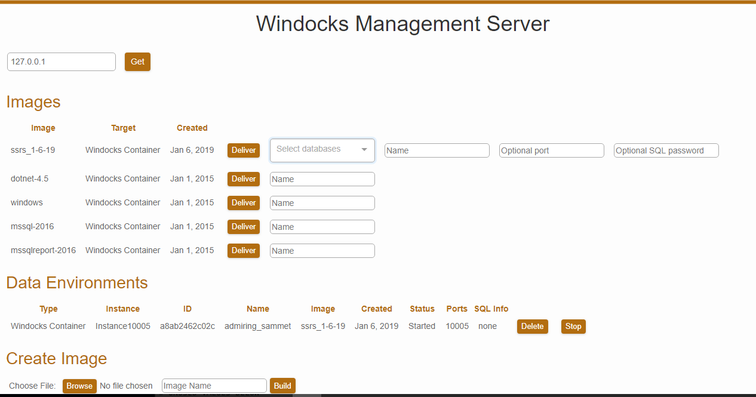Open the Select databases dropdown
Image resolution: width=756 pixels, height=397 pixels.
tap(322, 150)
